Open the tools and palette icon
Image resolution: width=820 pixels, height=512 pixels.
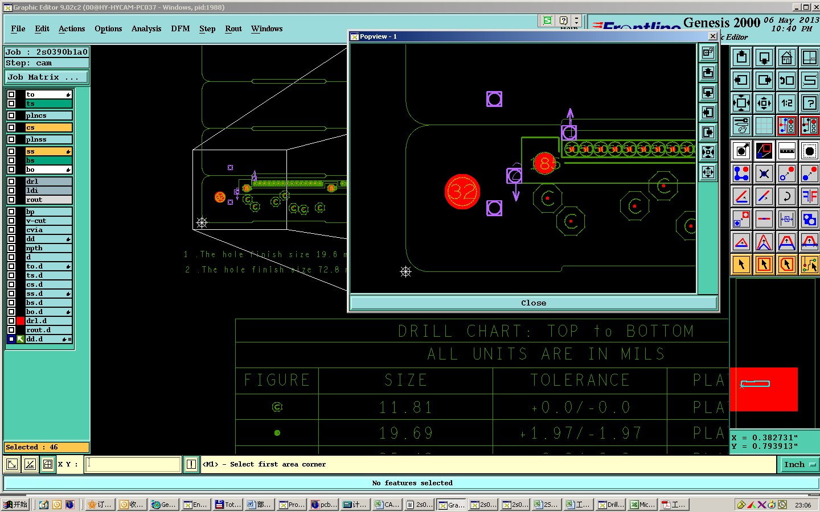tap(741, 125)
